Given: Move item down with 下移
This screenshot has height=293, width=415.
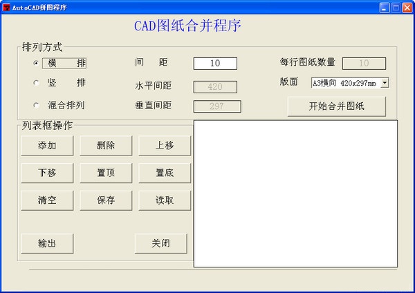Looking at the screenshot, I should [x=47, y=173].
